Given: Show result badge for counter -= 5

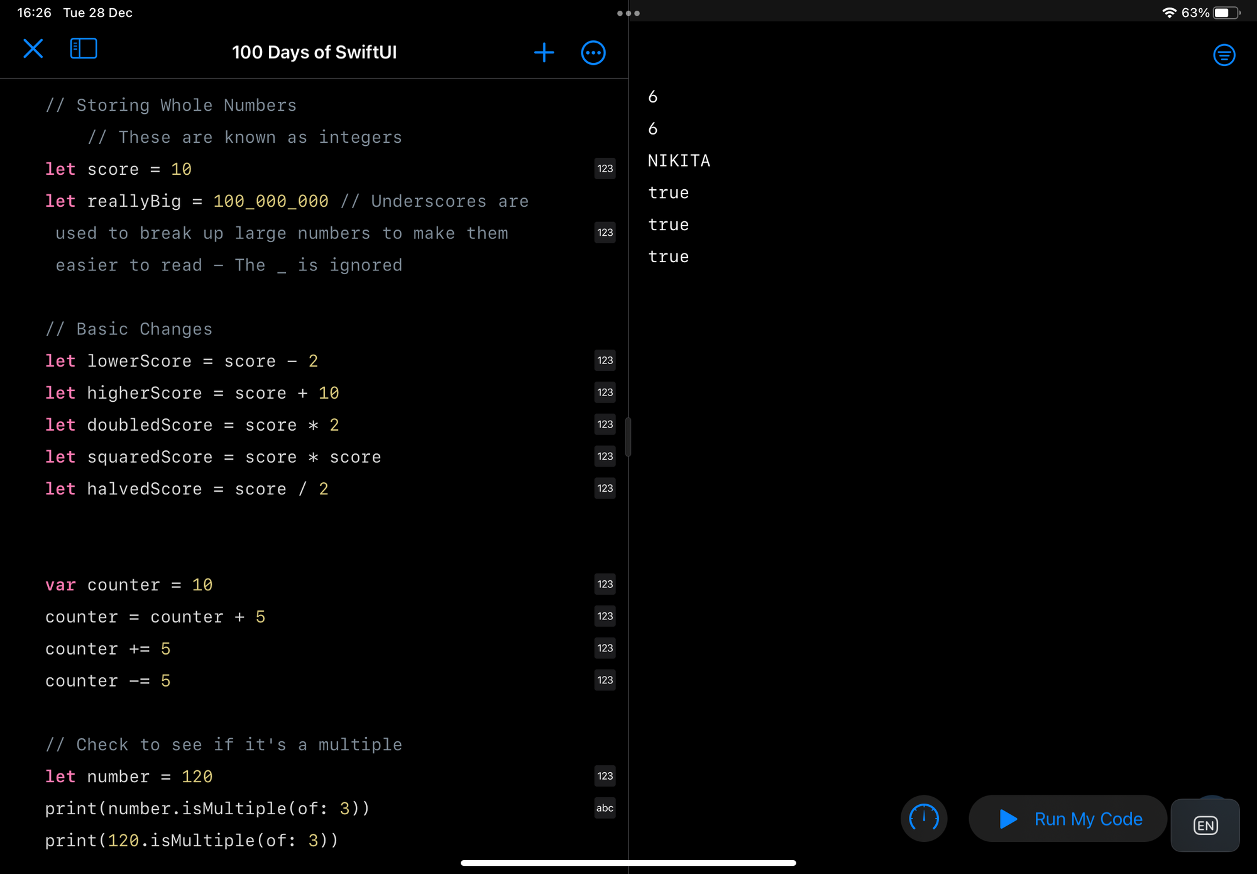Looking at the screenshot, I should [x=605, y=680].
